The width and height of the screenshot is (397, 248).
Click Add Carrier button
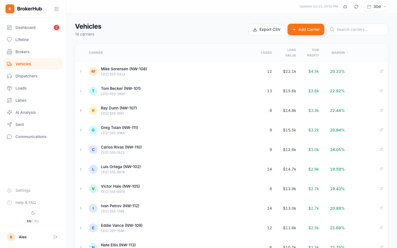pyautogui.click(x=306, y=29)
